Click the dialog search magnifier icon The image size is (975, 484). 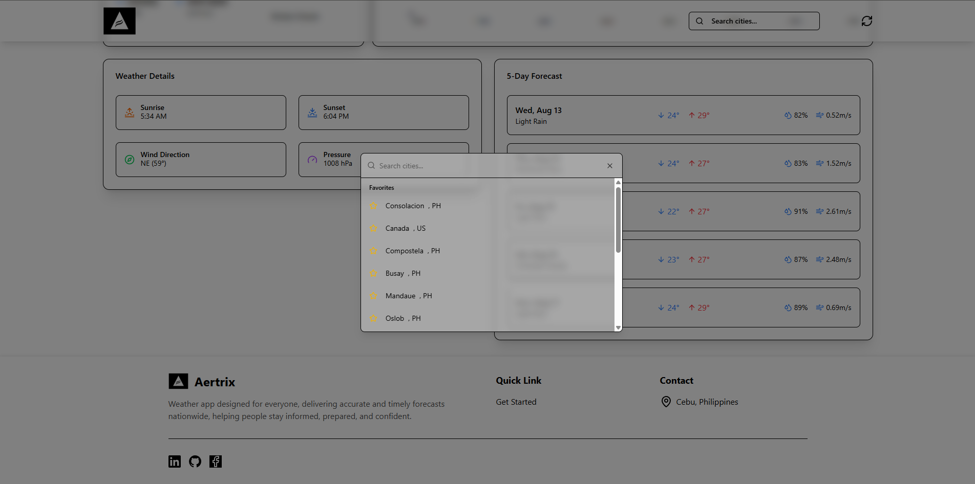tap(371, 166)
